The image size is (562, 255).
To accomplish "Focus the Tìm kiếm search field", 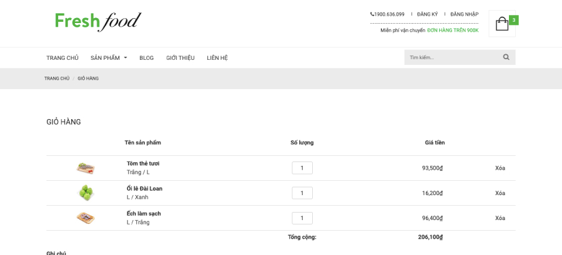I will 453,57.
